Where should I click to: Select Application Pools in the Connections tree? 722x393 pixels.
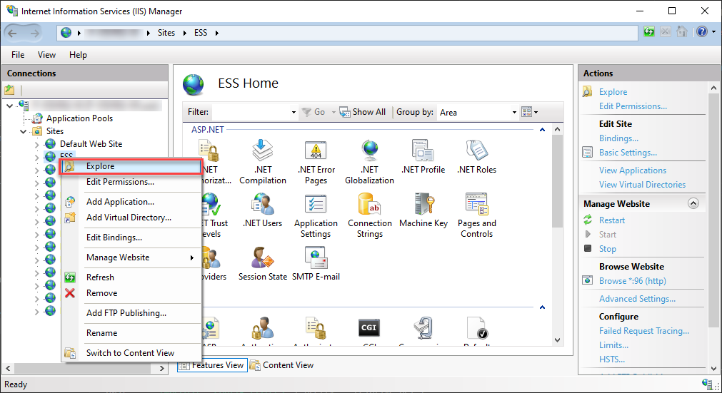click(79, 118)
